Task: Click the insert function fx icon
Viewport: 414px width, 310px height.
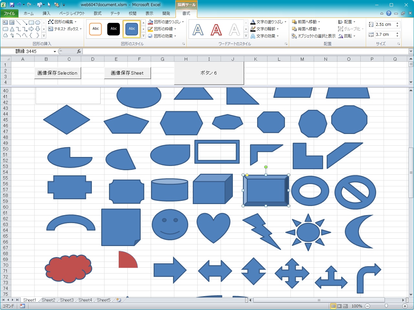Action: [79, 51]
